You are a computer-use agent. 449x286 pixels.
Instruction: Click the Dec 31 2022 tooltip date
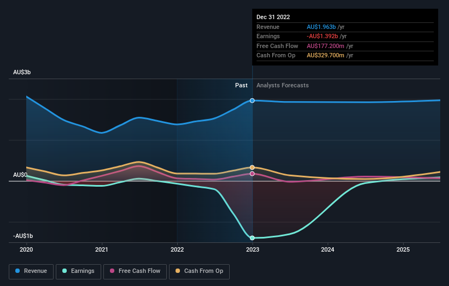[273, 17]
